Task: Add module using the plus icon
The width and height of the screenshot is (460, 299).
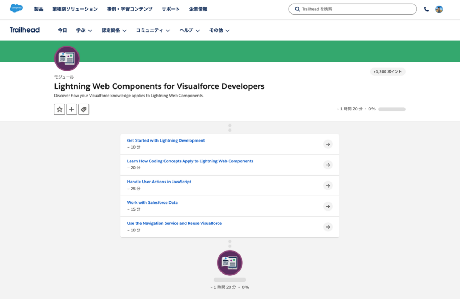Action: 71,109
